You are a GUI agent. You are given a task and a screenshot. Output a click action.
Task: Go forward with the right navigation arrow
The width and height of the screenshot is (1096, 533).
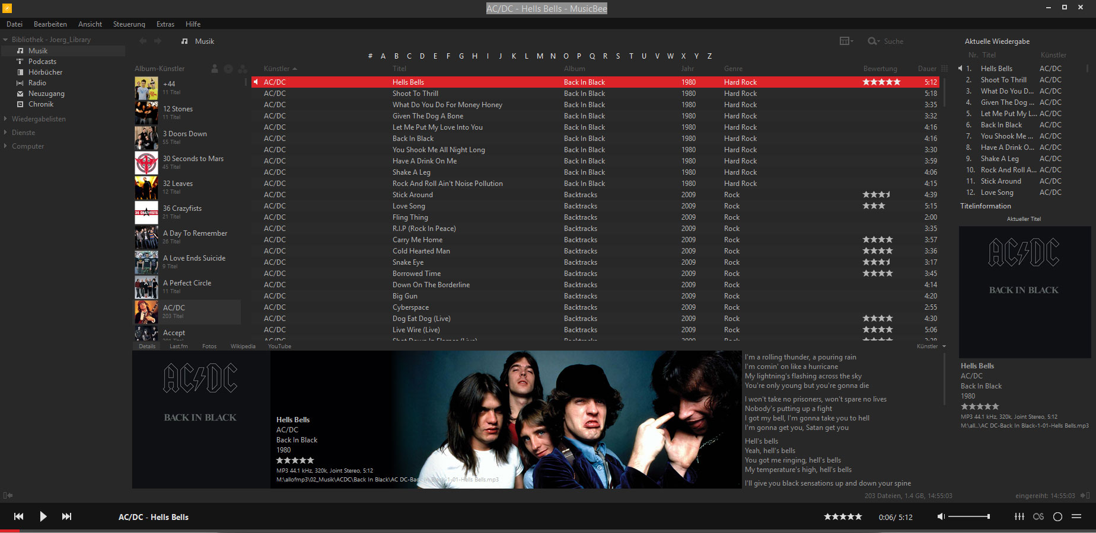(158, 41)
